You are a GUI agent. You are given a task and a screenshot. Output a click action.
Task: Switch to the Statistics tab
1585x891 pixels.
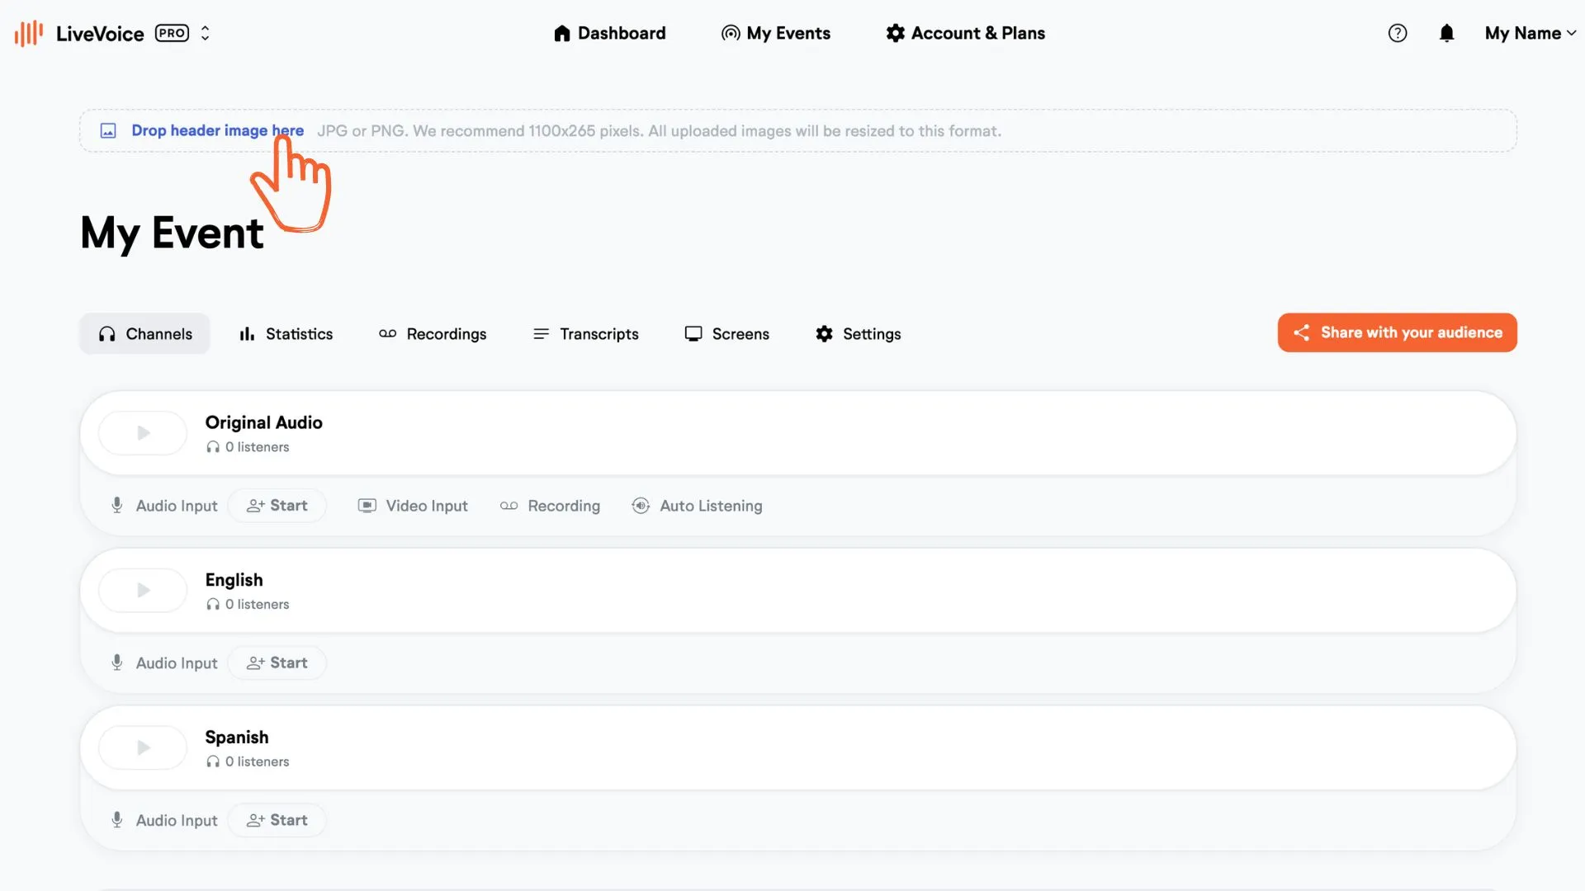[286, 333]
